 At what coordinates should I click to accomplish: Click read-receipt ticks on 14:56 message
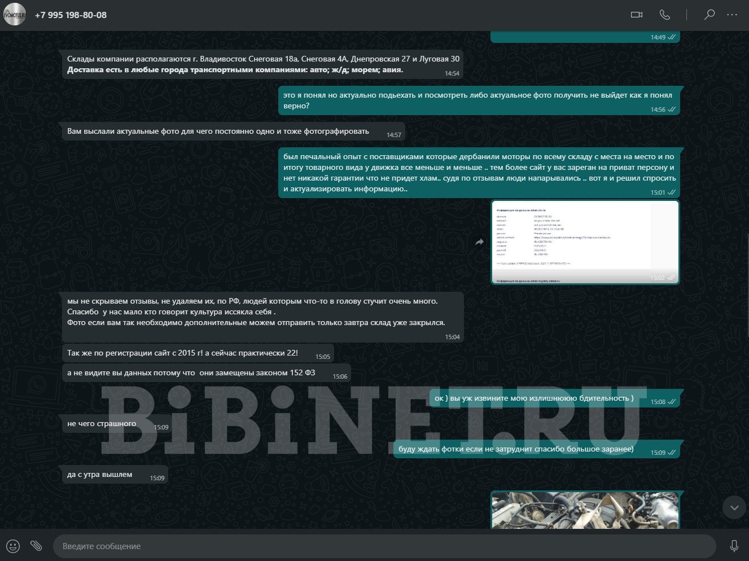(672, 109)
